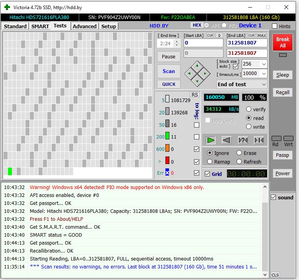This screenshot has width=299, height=280.
Task: Click the Passp button
Action: (283, 155)
